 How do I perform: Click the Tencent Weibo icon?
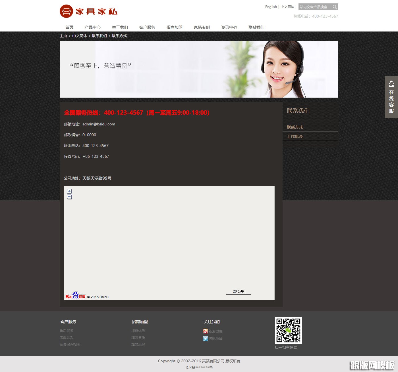pyautogui.click(x=206, y=339)
